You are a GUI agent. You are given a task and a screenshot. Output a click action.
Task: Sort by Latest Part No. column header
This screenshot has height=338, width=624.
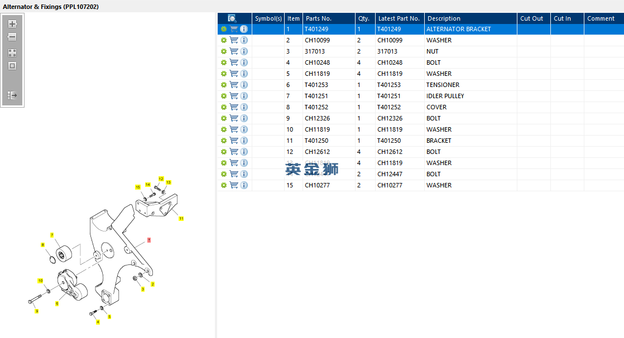400,18
